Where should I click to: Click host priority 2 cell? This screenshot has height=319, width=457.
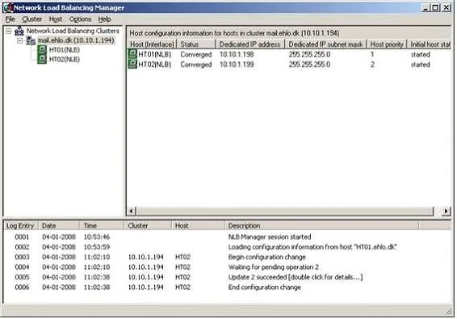point(372,65)
